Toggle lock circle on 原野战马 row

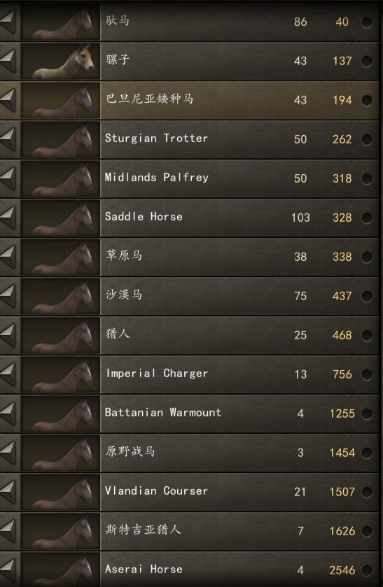367,453
